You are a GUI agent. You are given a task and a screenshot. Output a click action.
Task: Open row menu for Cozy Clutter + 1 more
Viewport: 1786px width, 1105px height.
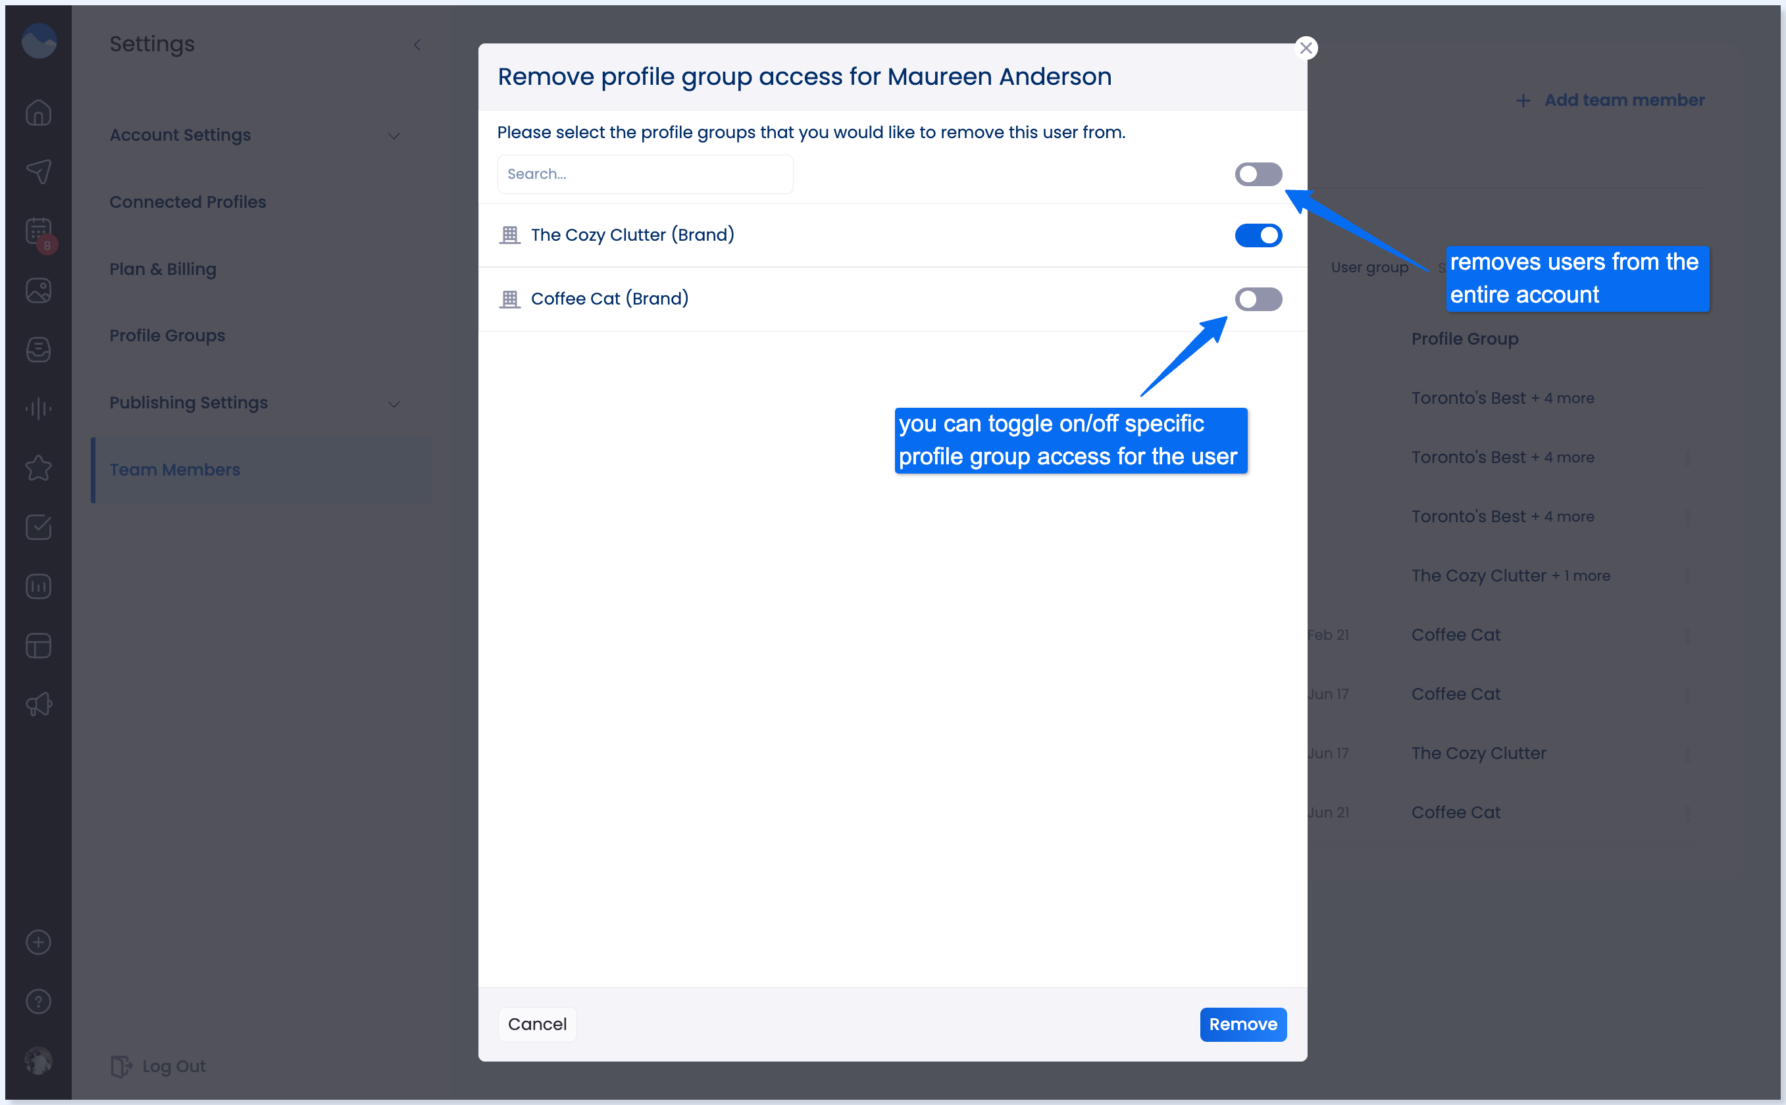click(x=1687, y=576)
